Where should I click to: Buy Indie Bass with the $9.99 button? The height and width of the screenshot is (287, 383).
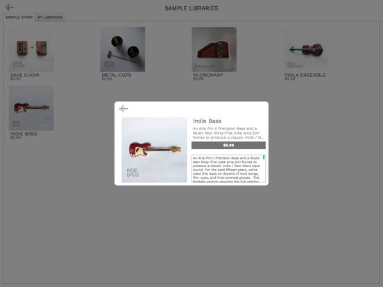click(228, 145)
